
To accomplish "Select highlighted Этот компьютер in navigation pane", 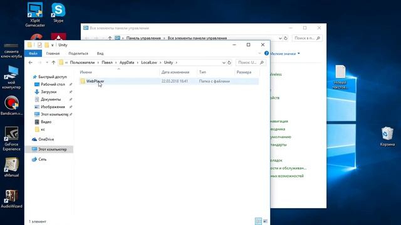I will click(x=49, y=149).
